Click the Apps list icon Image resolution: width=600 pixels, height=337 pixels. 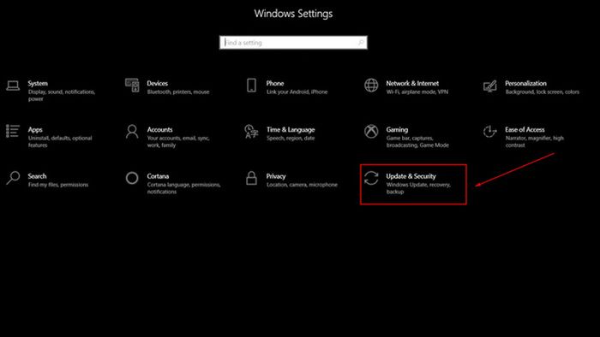click(13, 131)
